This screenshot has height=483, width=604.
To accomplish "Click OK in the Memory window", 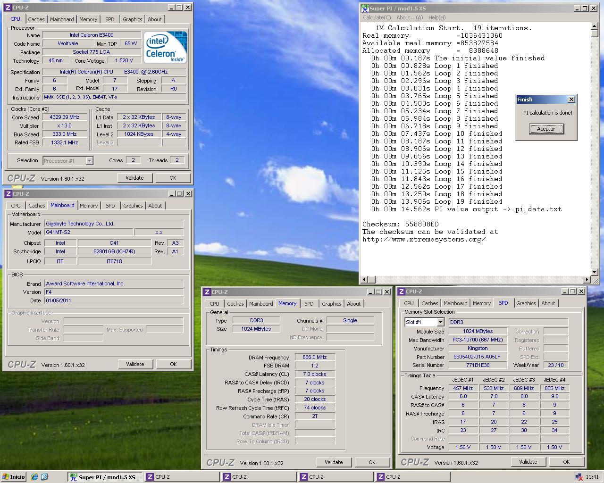I will click(x=372, y=462).
